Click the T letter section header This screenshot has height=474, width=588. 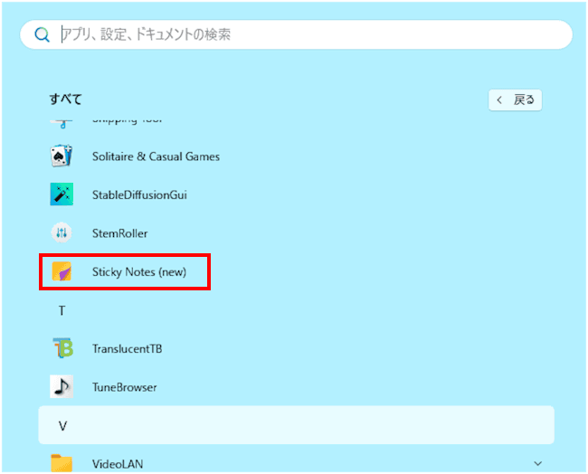click(62, 310)
